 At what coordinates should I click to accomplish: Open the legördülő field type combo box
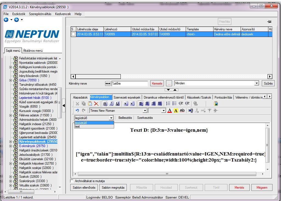(x=111, y=118)
